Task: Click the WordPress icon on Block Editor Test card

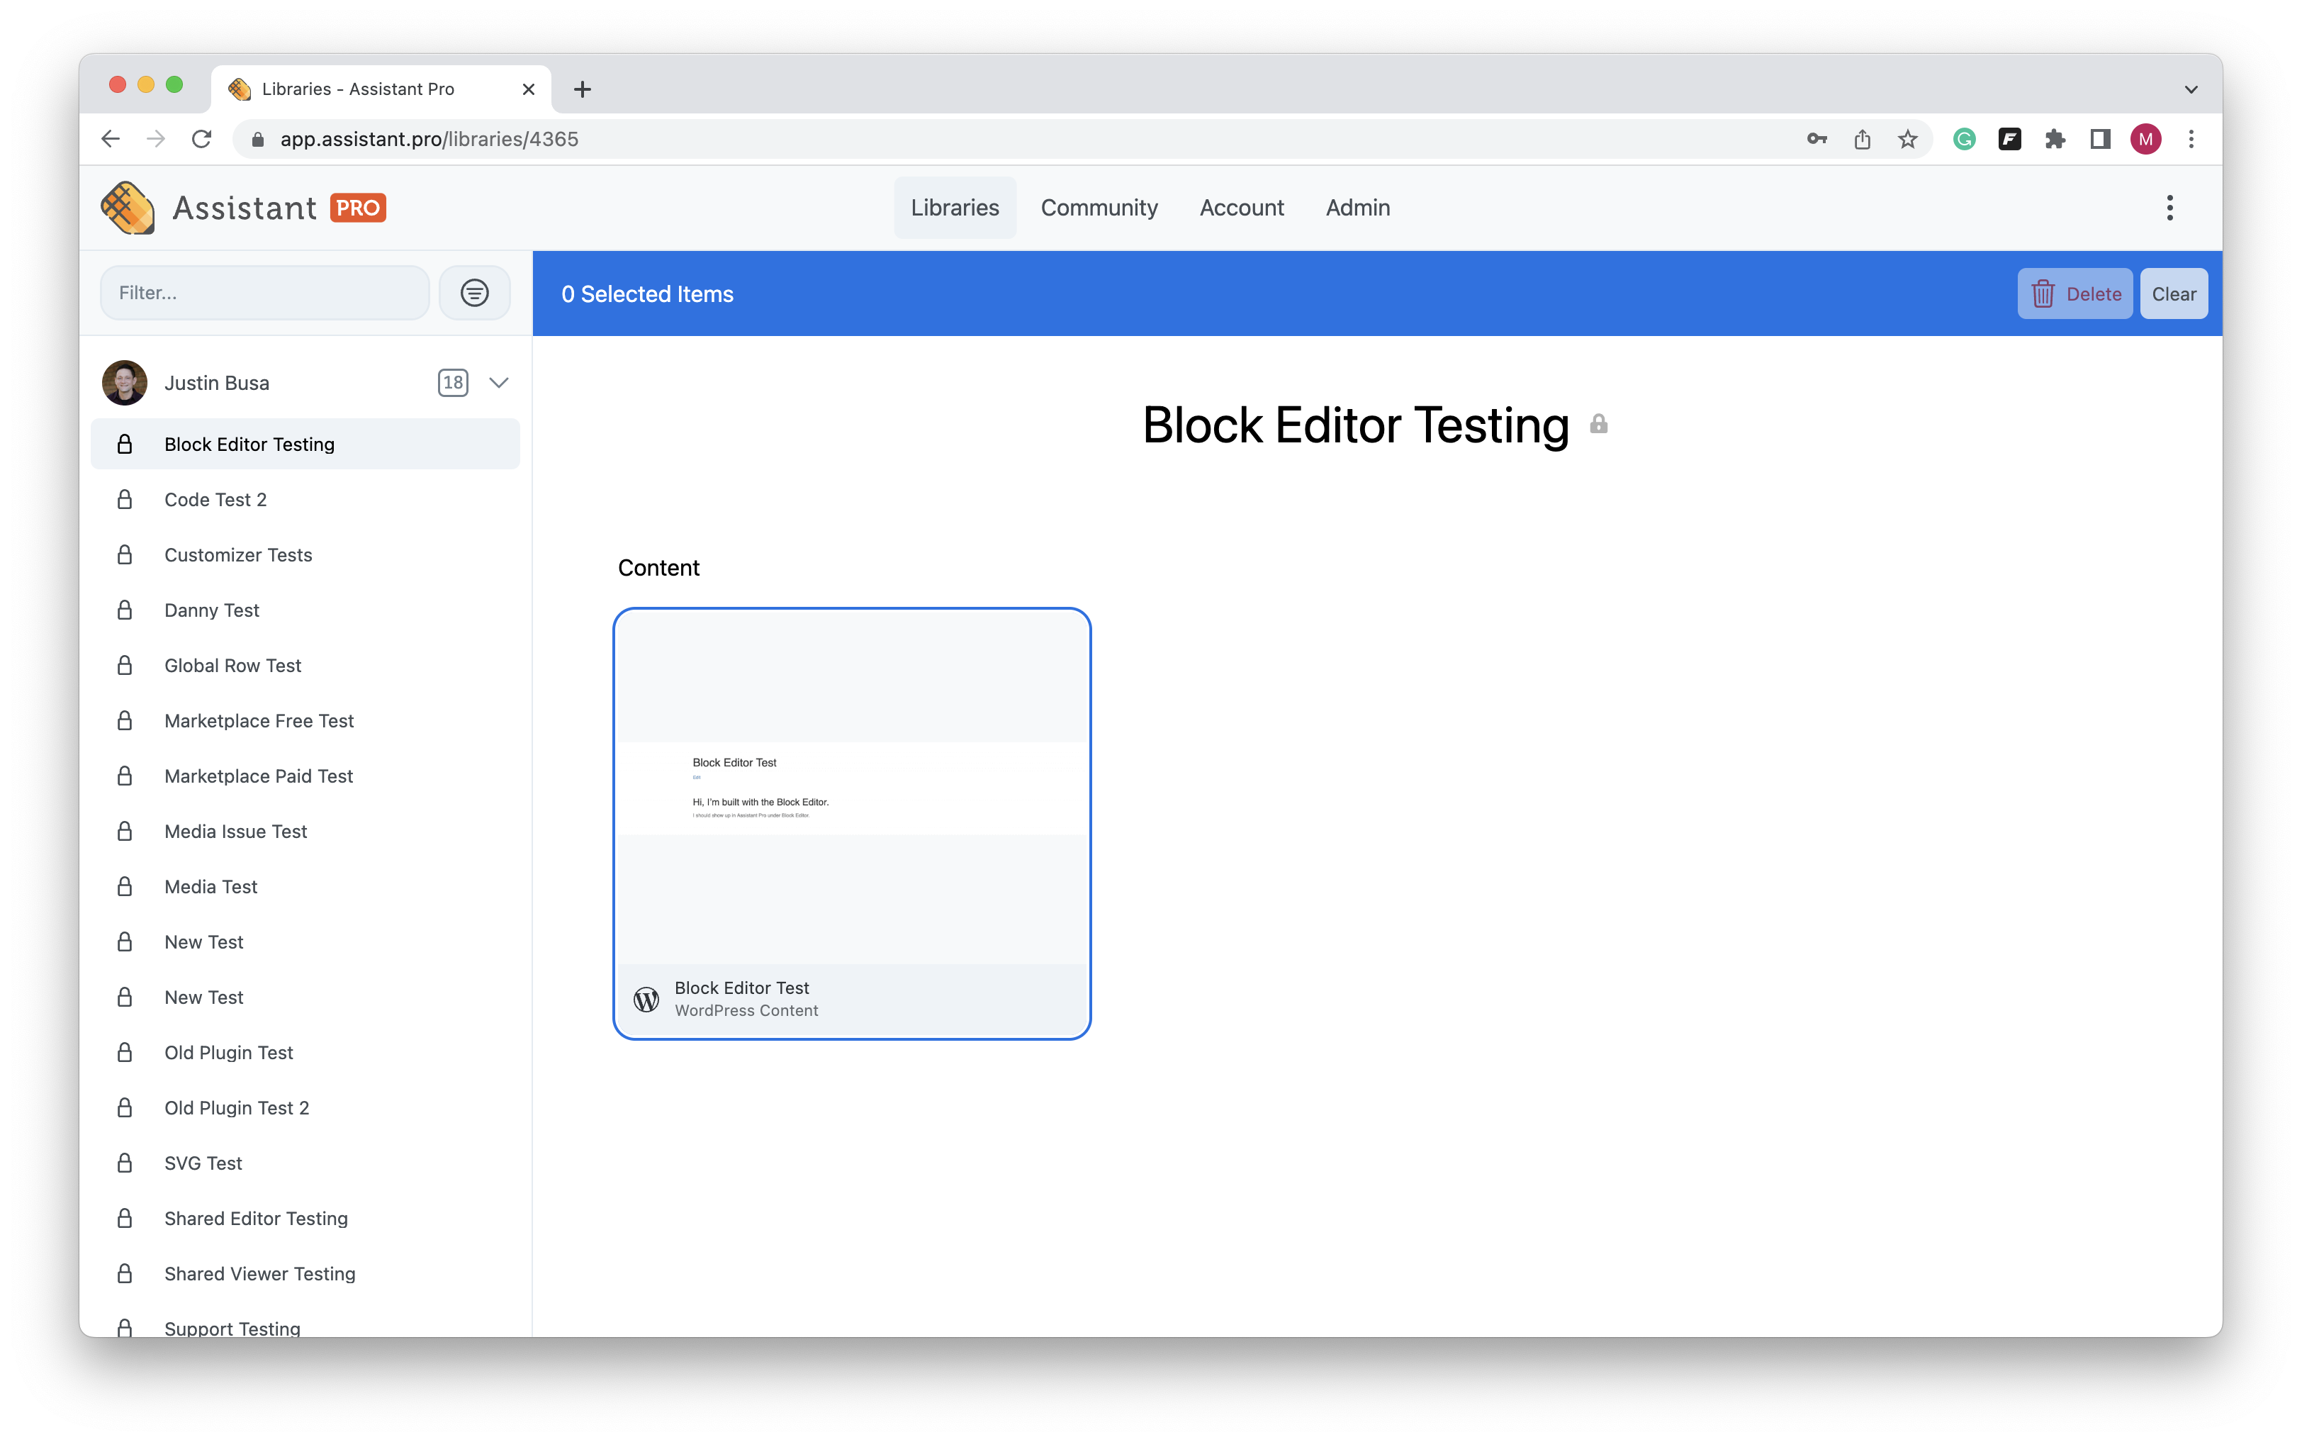Action: 646,997
